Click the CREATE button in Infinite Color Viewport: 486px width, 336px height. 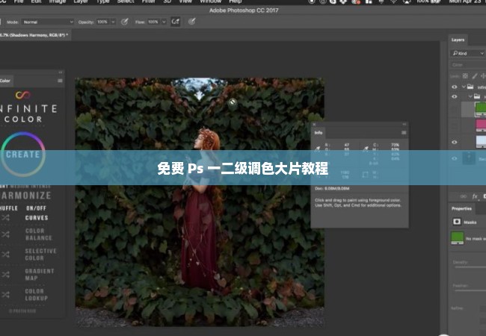23,155
